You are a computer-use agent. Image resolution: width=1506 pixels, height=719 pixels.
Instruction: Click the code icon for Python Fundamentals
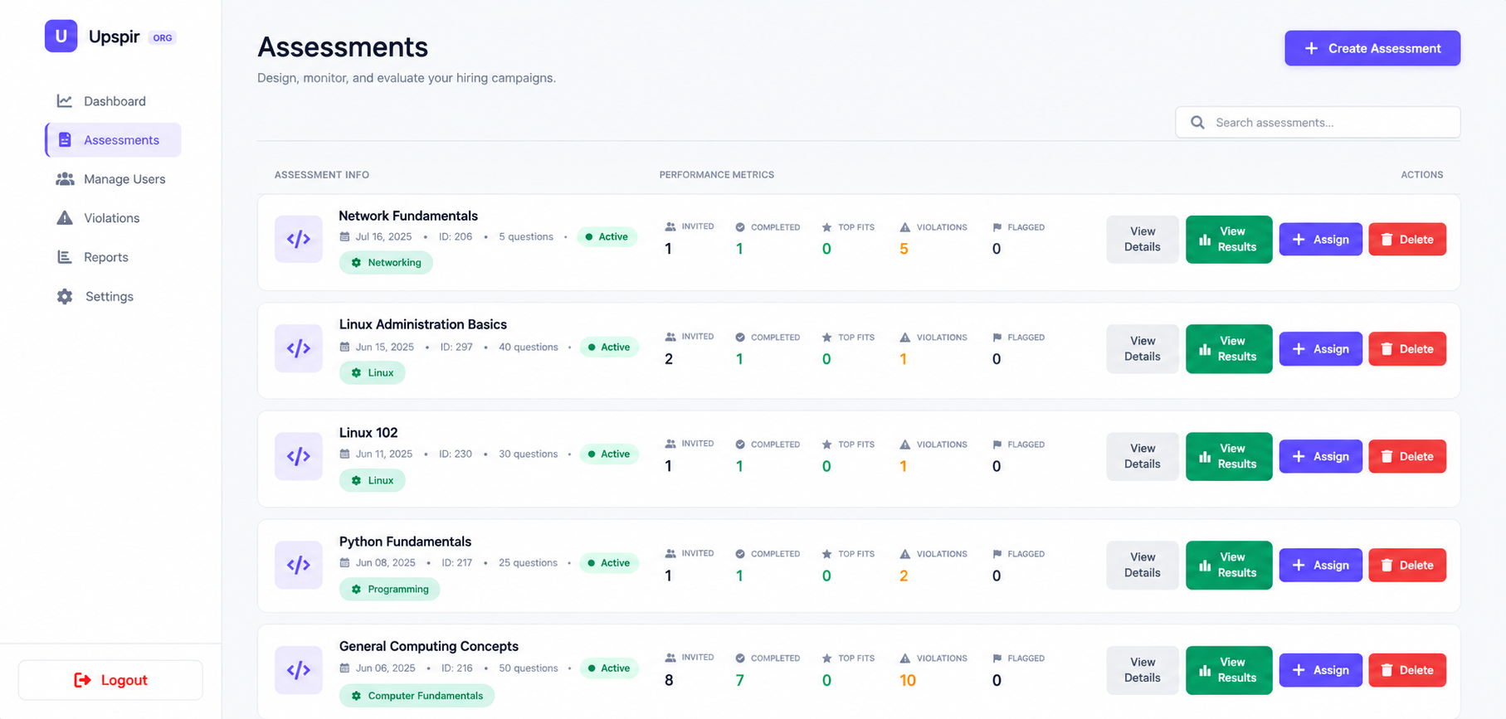(299, 565)
